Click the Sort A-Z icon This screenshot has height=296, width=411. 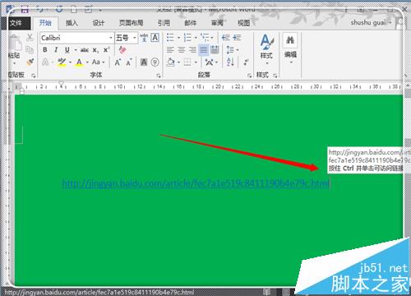click(230, 62)
